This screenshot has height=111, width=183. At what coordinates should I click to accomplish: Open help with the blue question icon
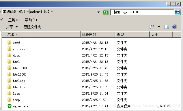click(175, 27)
